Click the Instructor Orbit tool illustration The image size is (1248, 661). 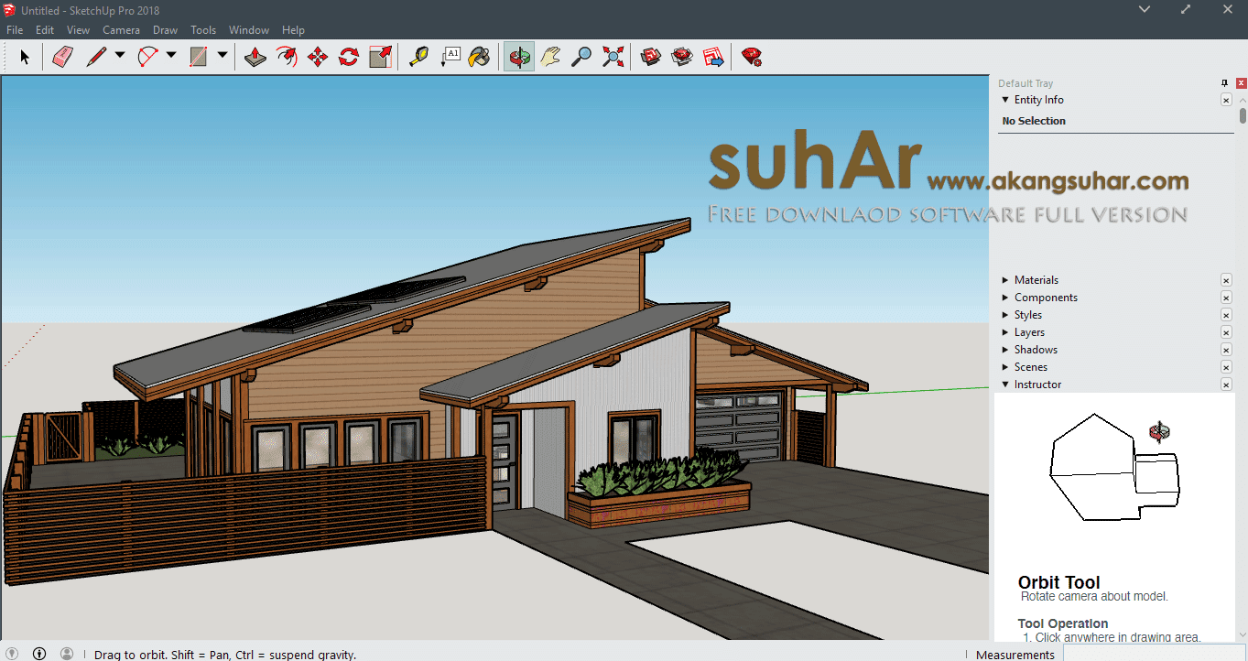point(1114,467)
